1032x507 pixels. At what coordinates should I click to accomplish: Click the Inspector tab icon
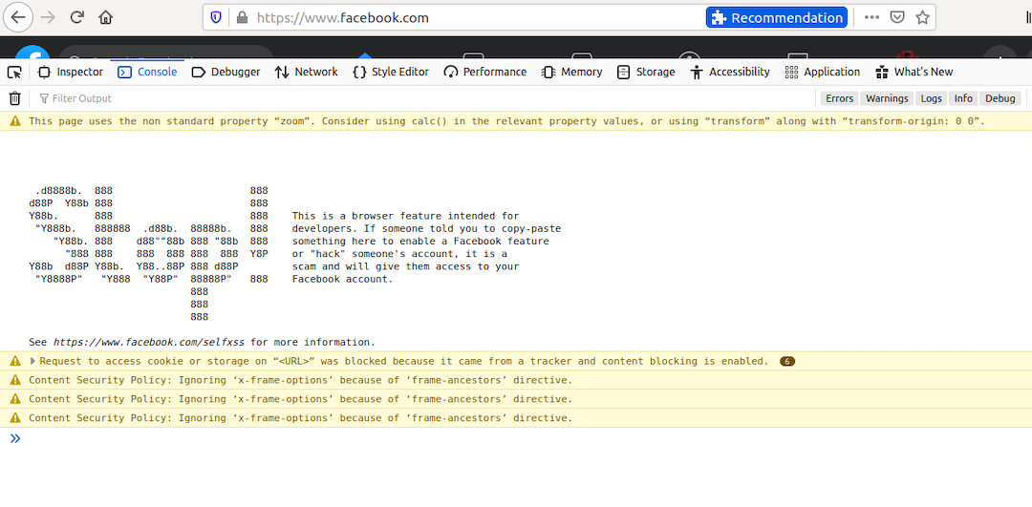(x=45, y=73)
